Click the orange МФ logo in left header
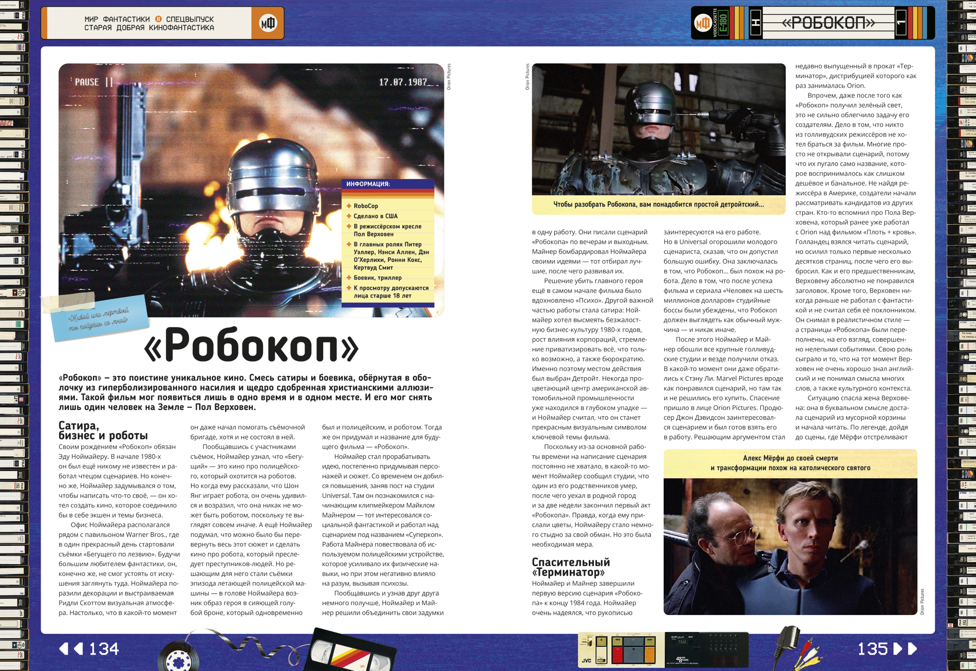Viewport: 976px width, 671px height. [268, 23]
